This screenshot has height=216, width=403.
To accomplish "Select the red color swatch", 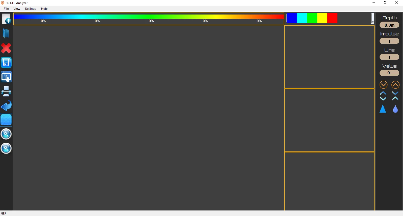I will [332, 18].
